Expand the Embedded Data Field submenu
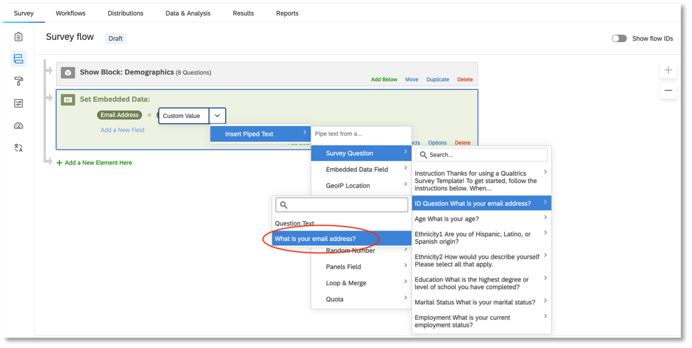 point(356,169)
